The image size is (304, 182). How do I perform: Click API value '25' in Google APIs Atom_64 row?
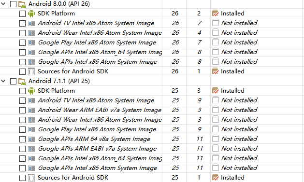pyautogui.click(x=175, y=158)
